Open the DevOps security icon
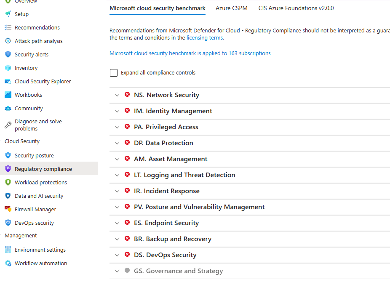The image size is (390, 282). click(8, 223)
